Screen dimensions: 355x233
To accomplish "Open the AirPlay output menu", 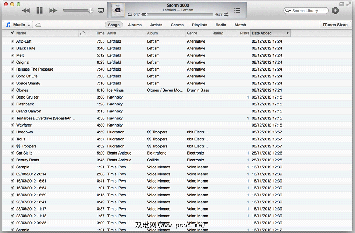I will pos(101,11).
